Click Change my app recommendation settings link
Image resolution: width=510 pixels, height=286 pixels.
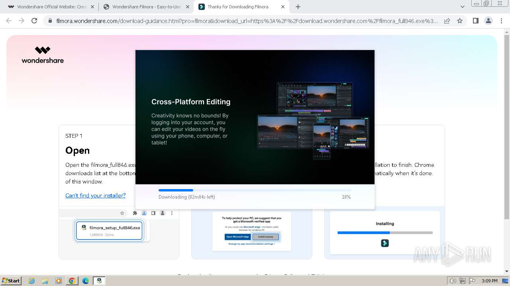pos(251,244)
